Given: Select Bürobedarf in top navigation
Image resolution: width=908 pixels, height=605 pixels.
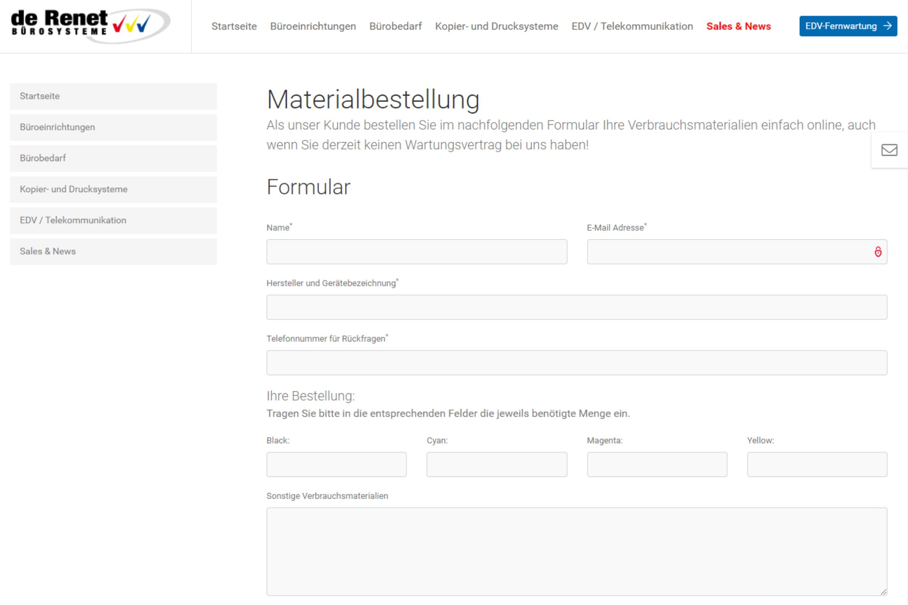Looking at the screenshot, I should [395, 26].
